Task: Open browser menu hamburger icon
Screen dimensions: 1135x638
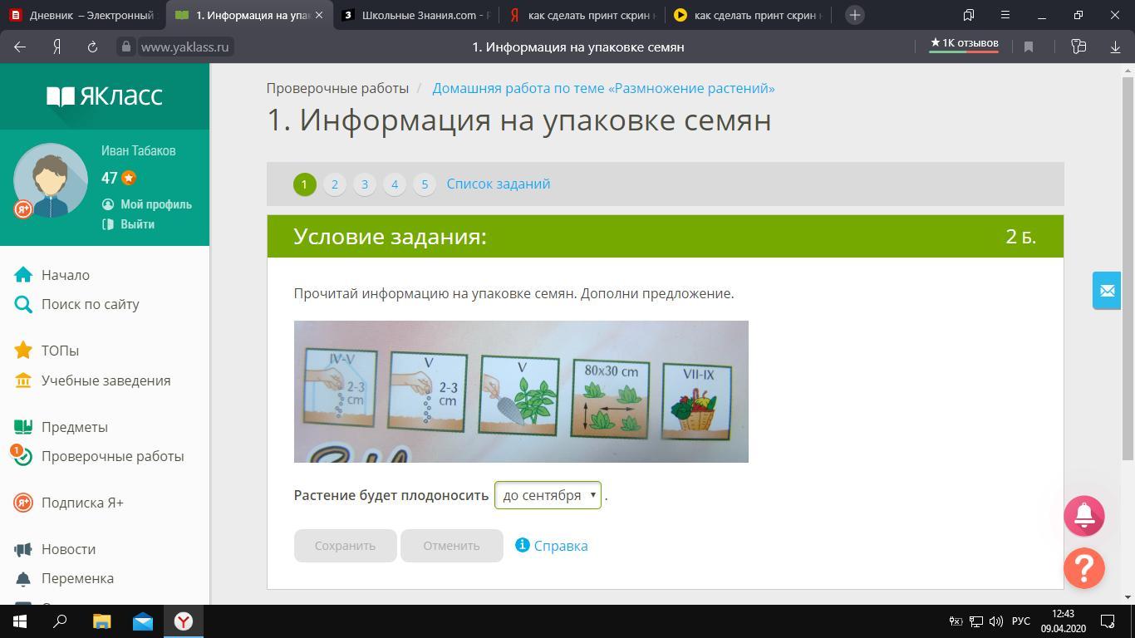Action: 1005,15
